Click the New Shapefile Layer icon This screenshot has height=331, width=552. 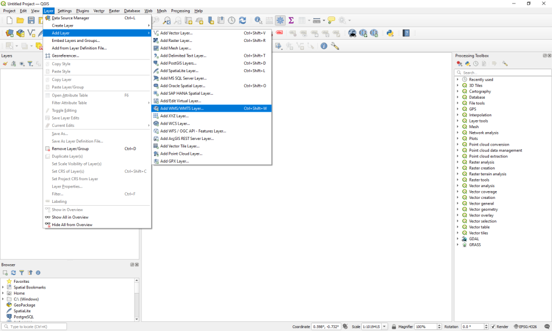tap(31, 33)
